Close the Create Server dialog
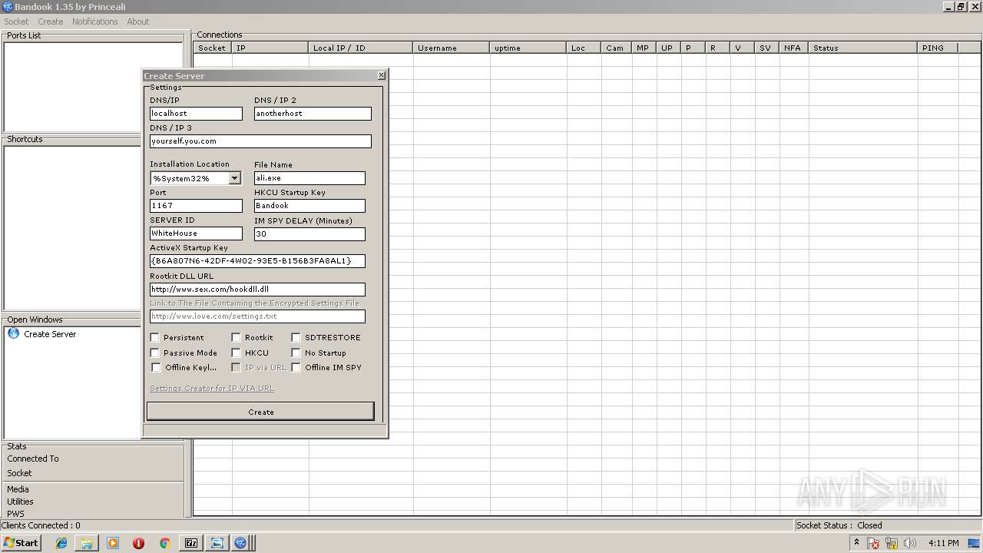Image resolution: width=983 pixels, height=553 pixels. [x=381, y=75]
